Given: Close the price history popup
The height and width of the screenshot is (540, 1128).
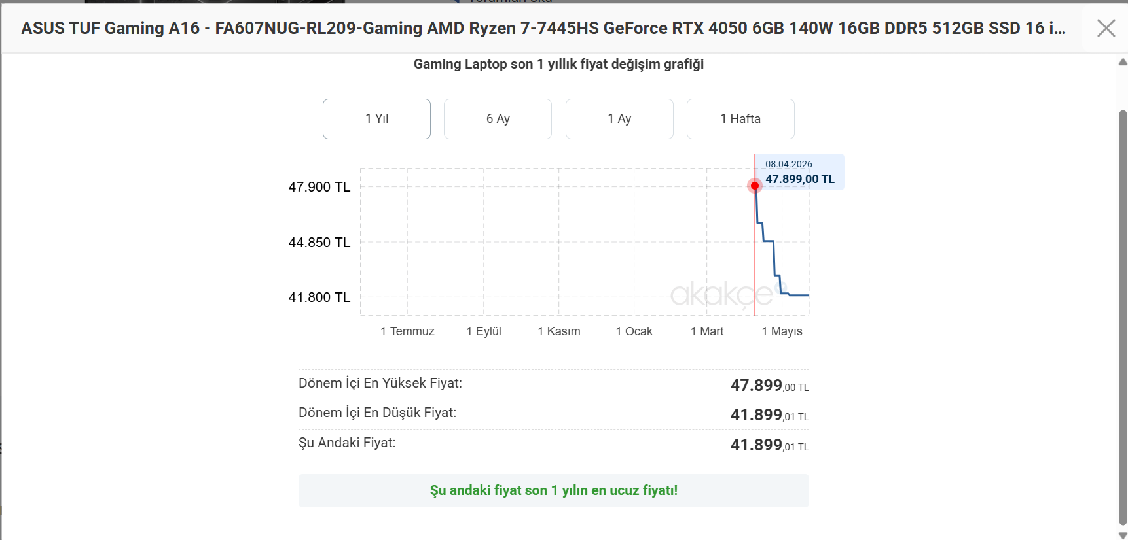Looking at the screenshot, I should pos(1106,28).
